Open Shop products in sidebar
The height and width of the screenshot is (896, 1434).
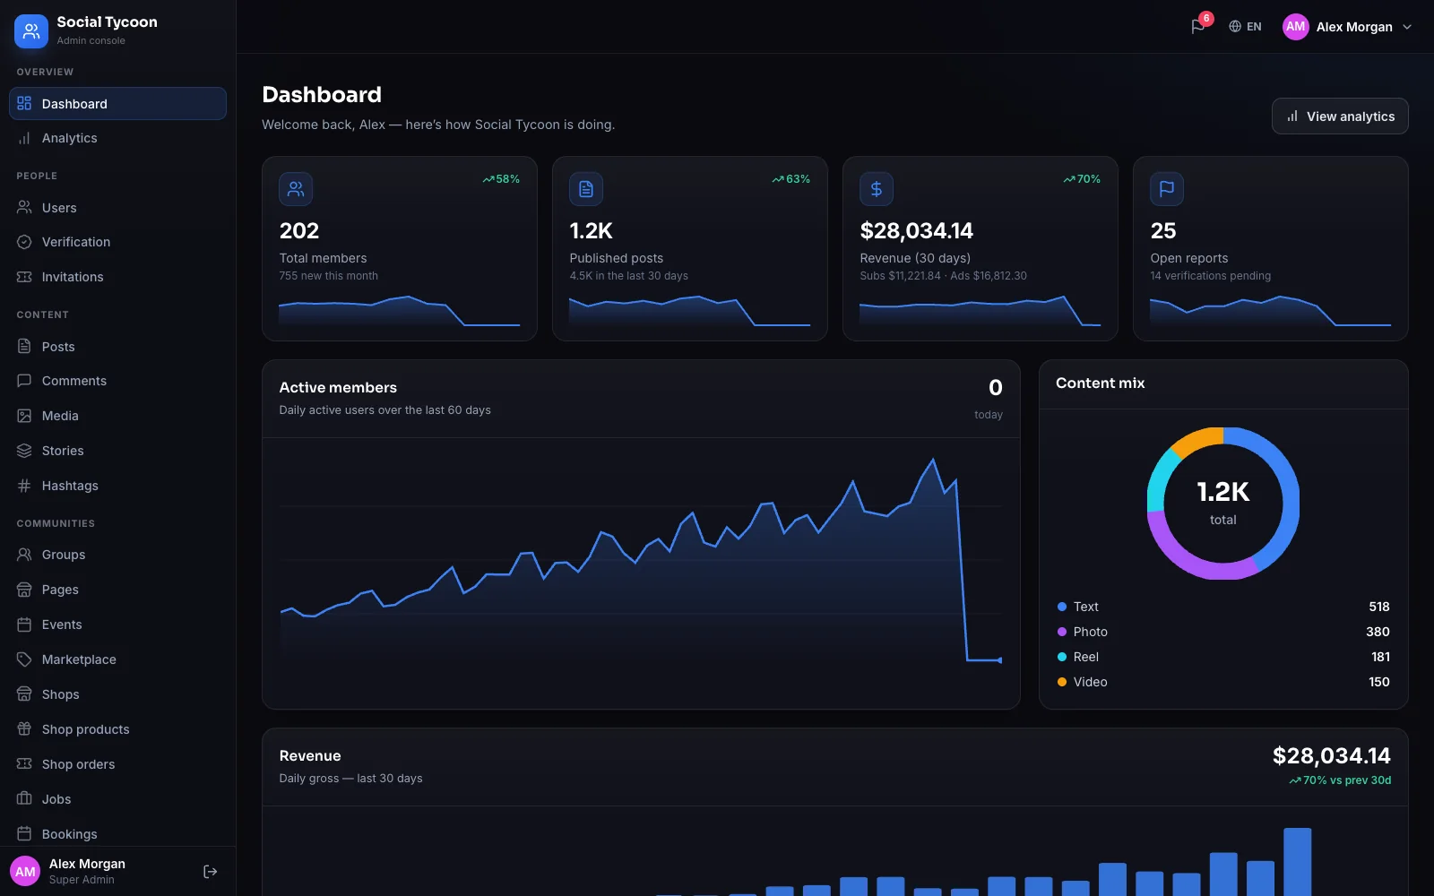click(x=117, y=729)
